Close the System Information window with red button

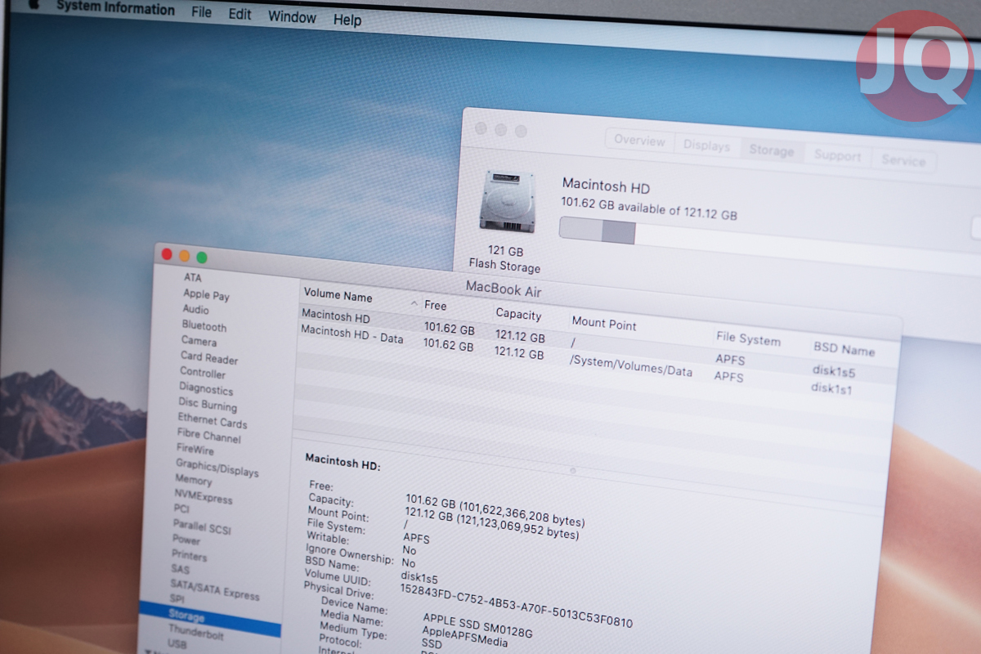click(x=168, y=254)
